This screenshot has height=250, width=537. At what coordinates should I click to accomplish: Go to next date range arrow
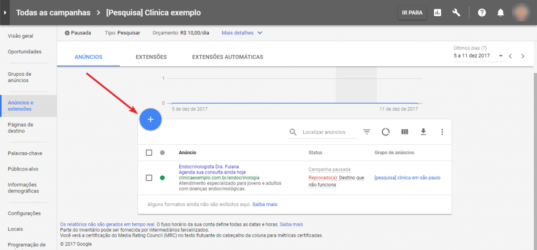[523, 56]
